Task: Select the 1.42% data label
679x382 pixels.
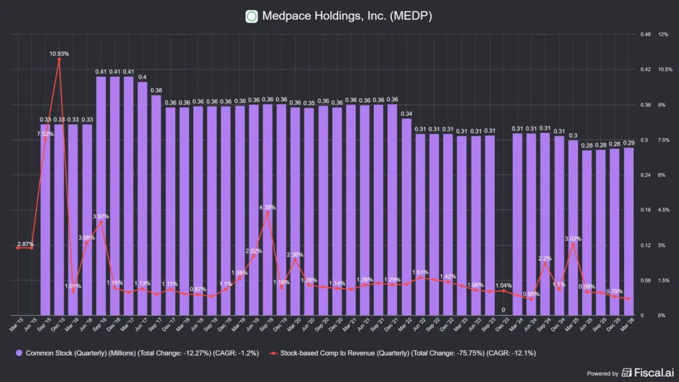Action: (448, 277)
